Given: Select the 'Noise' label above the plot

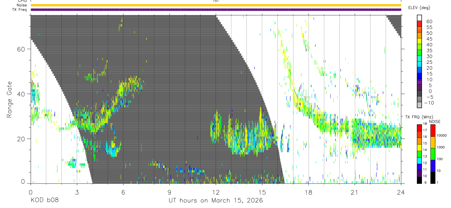Looking at the screenshot, I should tap(22, 5).
